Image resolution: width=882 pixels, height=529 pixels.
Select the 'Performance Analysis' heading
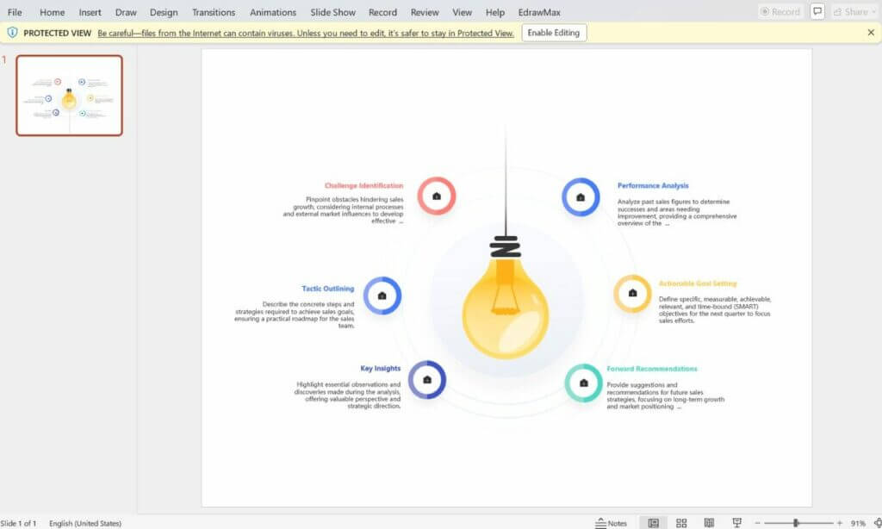(653, 185)
